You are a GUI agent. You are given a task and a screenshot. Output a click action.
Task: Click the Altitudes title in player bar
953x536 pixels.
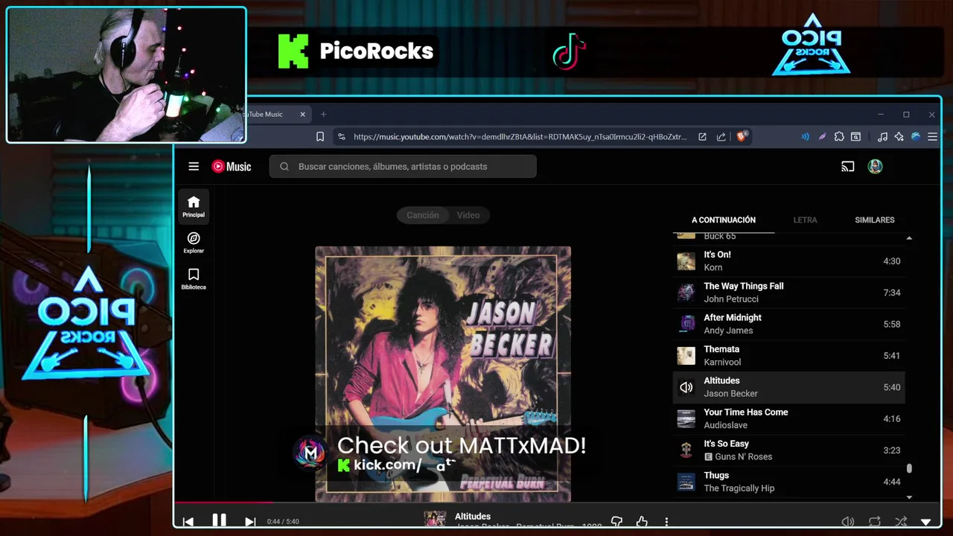tap(473, 516)
